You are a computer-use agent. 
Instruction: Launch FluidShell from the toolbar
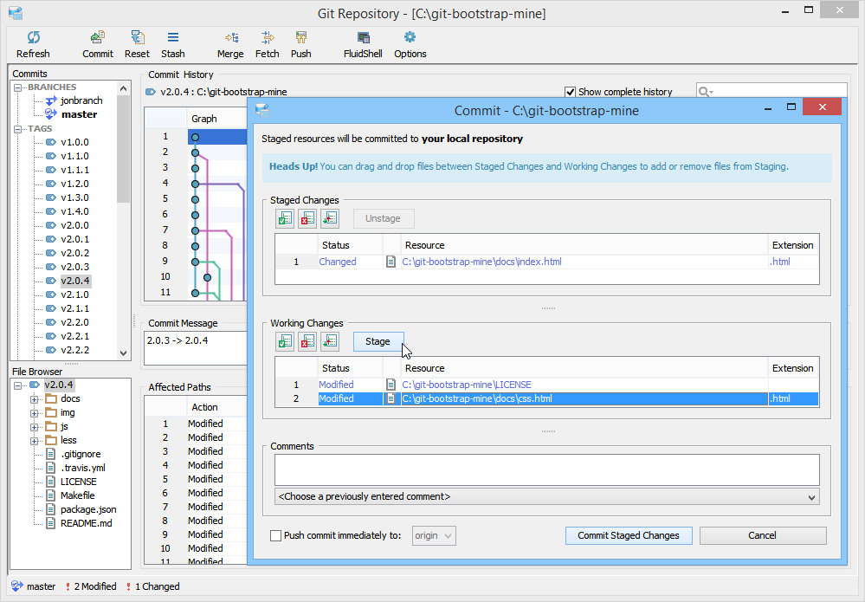pyautogui.click(x=363, y=37)
